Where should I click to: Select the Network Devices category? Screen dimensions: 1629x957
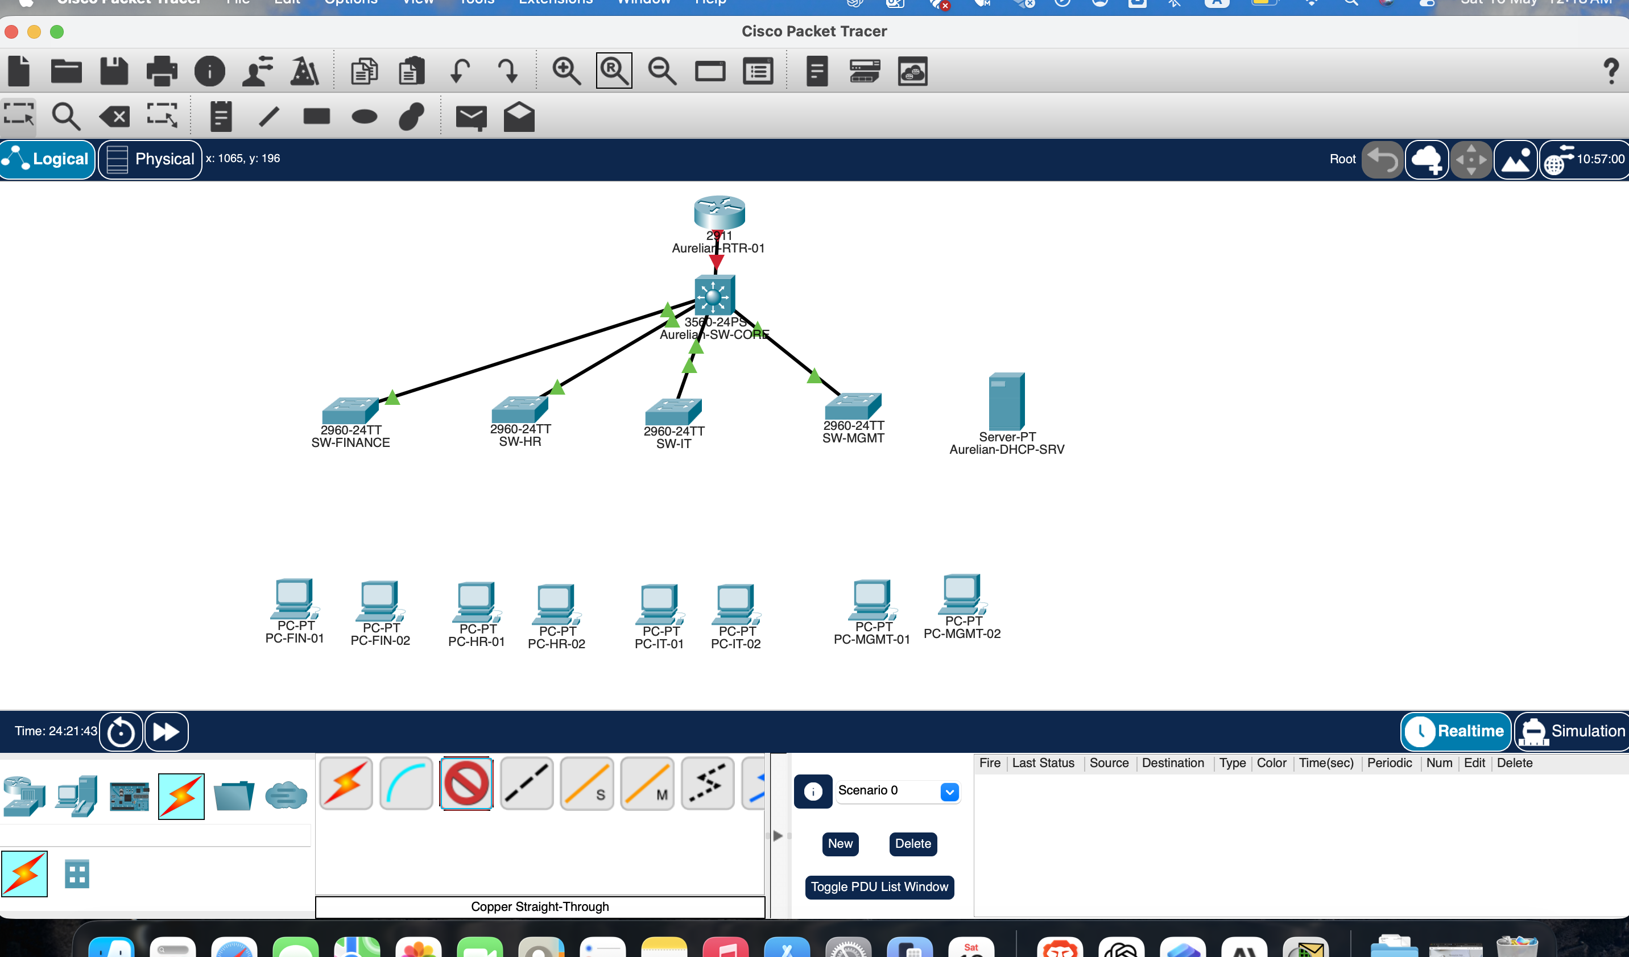point(24,796)
